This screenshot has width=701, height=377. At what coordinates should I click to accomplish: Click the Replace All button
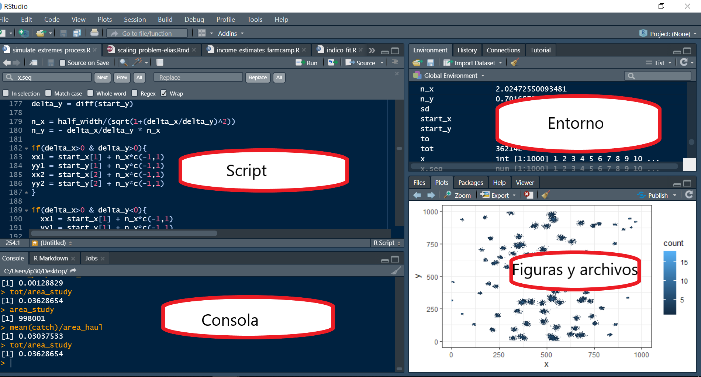click(x=279, y=77)
